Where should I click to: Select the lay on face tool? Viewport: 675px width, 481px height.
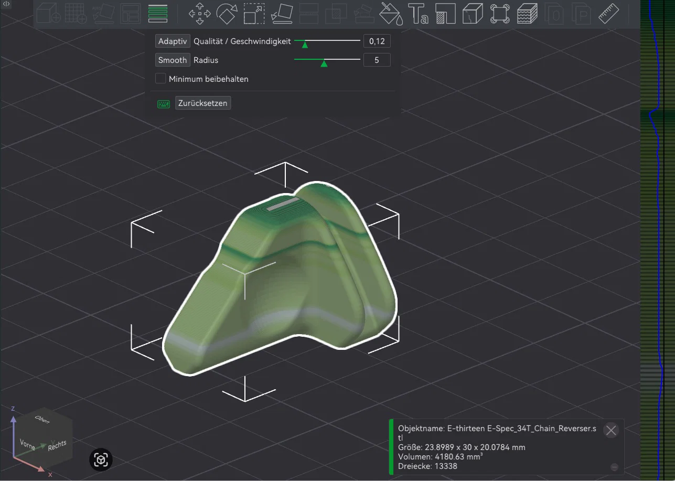tap(282, 14)
